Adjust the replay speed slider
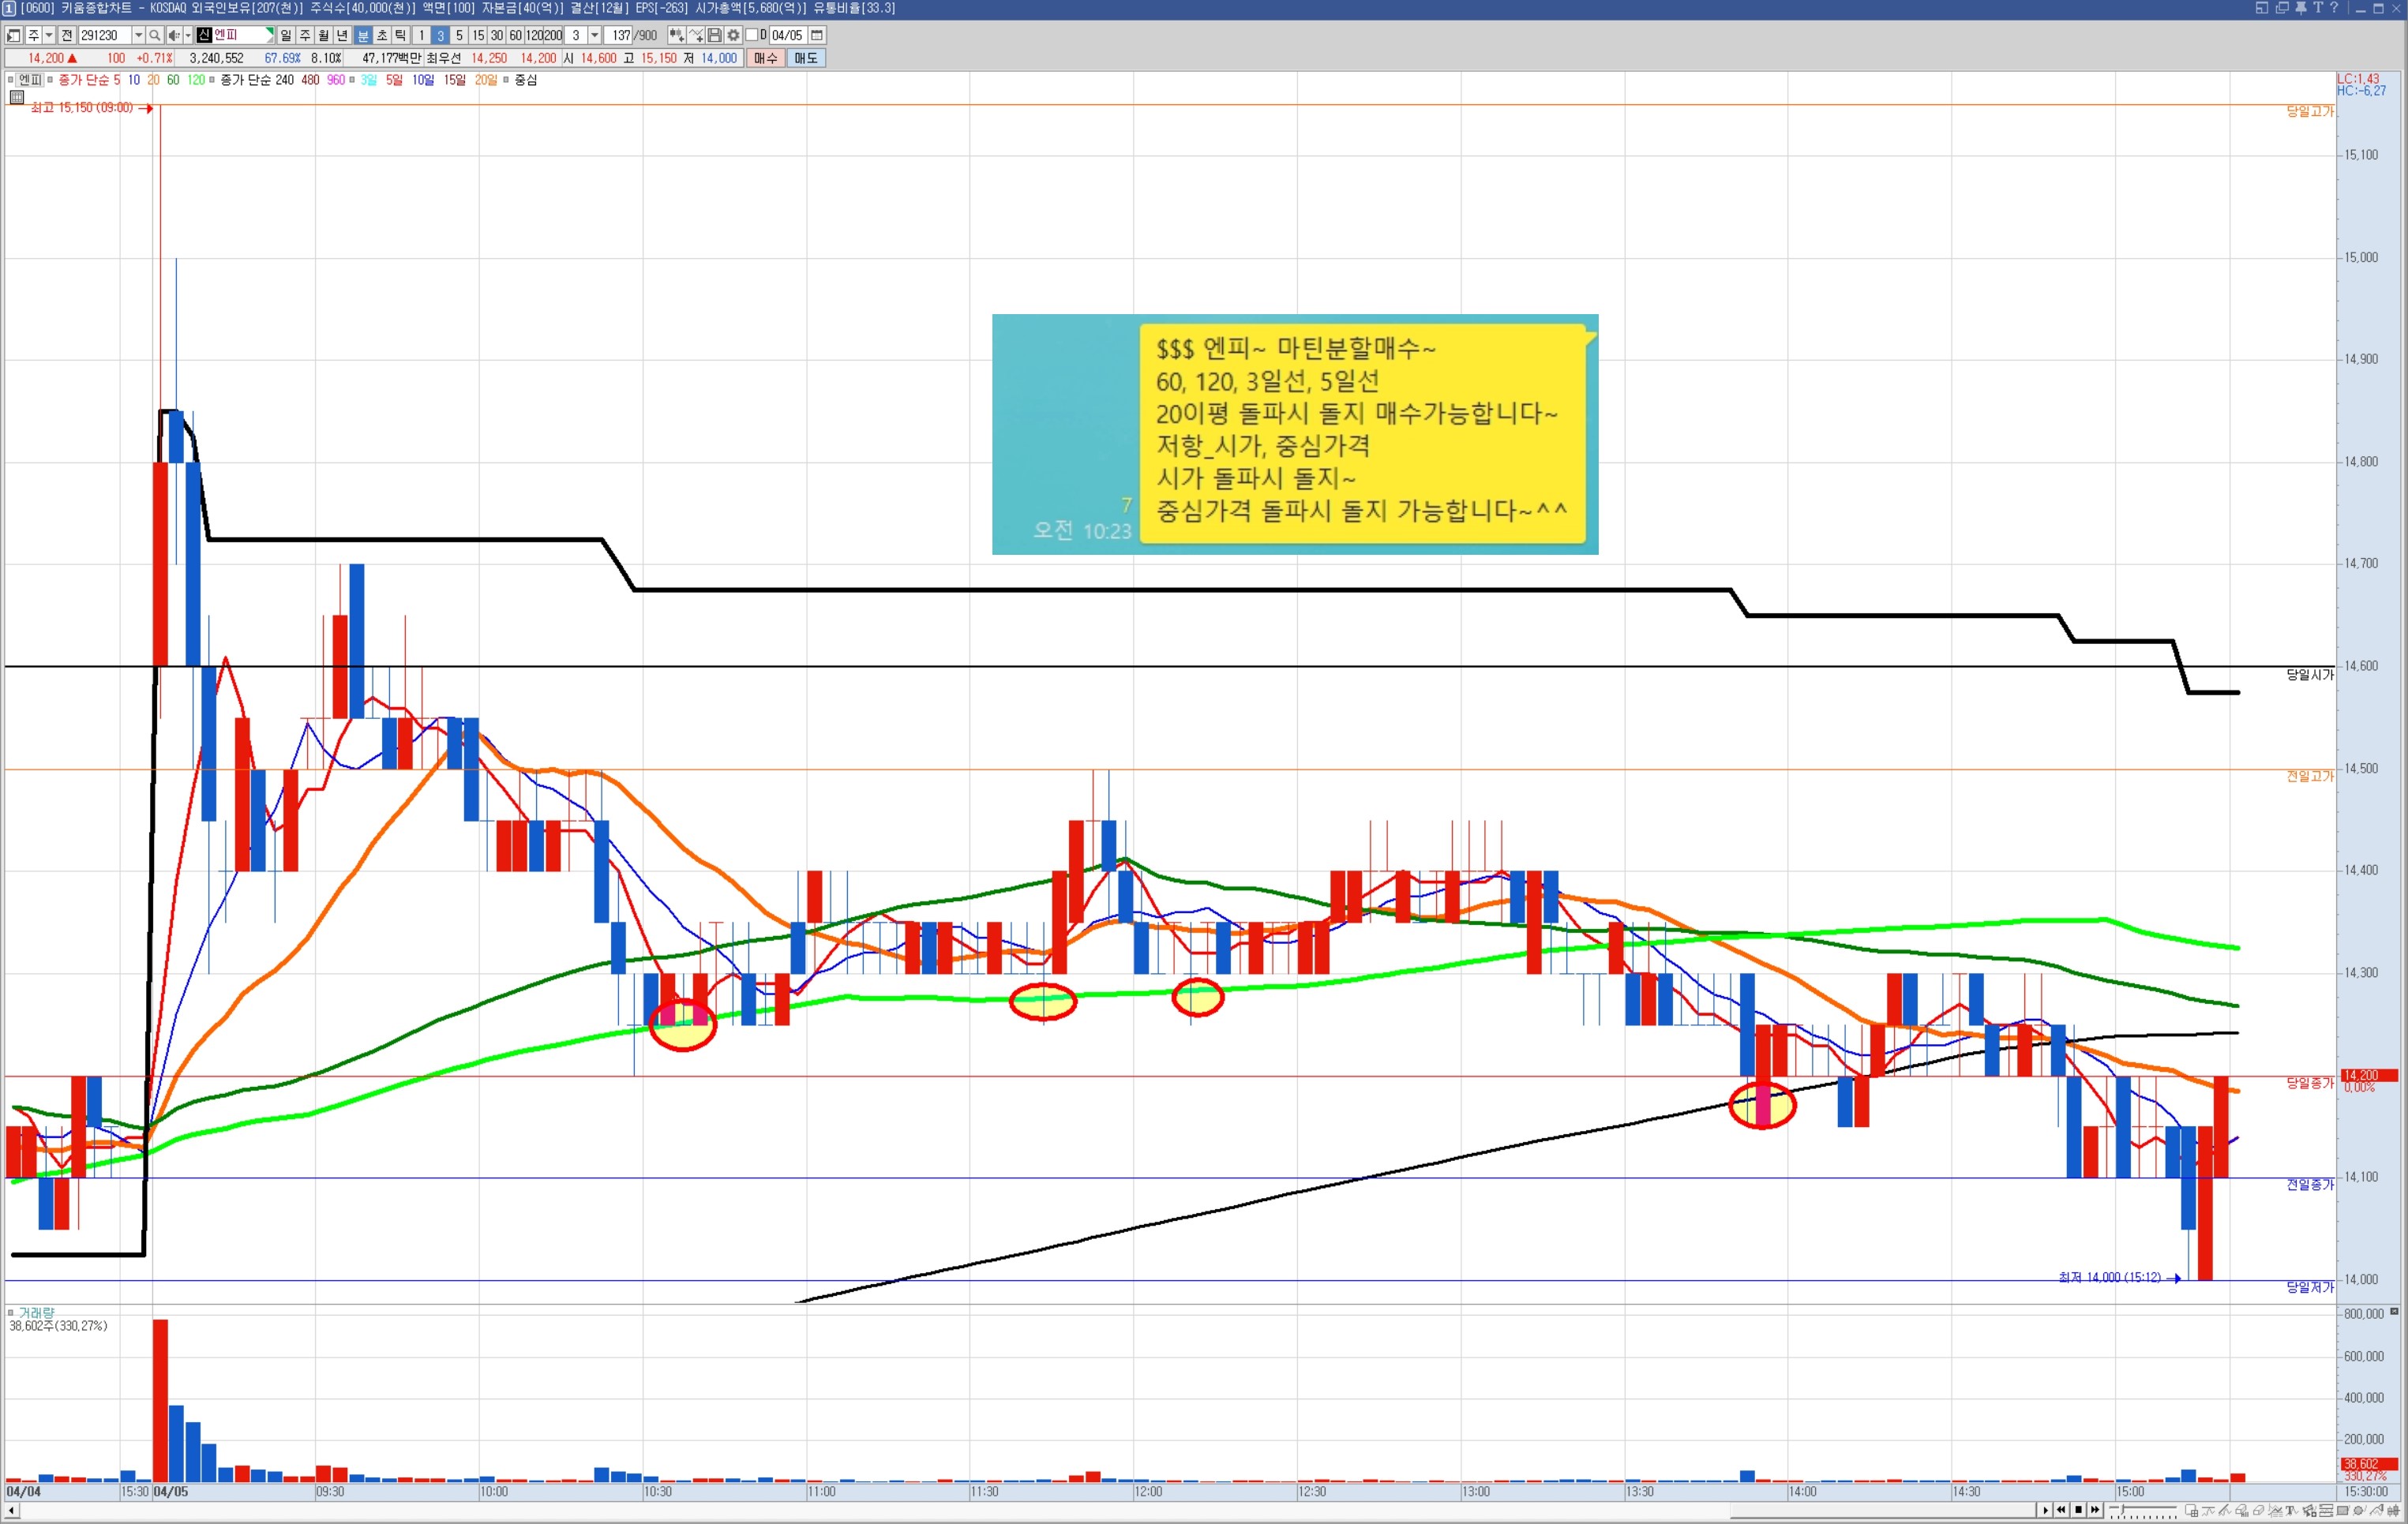 [2123, 1509]
